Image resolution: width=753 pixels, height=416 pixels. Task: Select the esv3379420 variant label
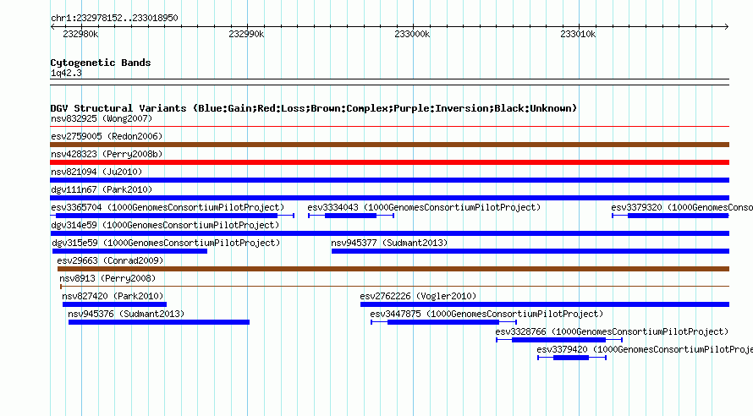tap(645, 349)
